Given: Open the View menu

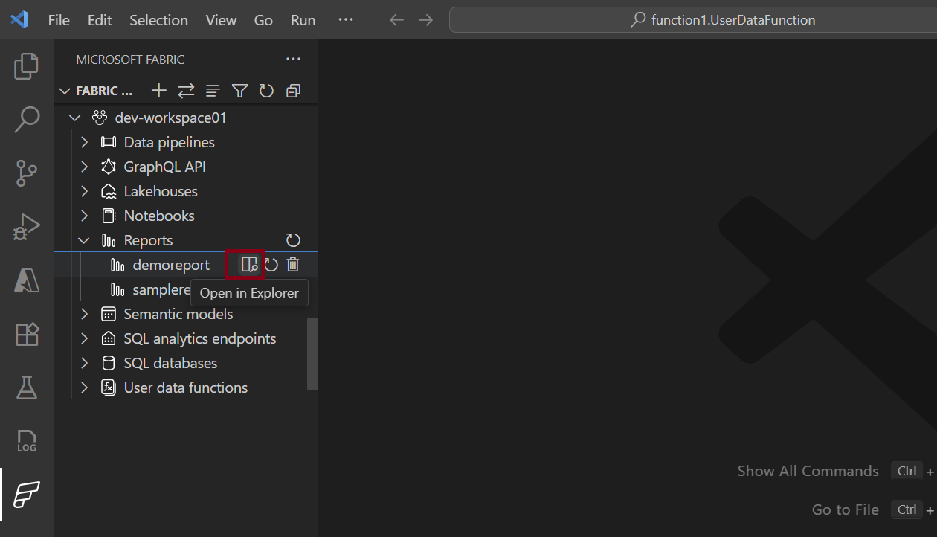Looking at the screenshot, I should [x=221, y=20].
